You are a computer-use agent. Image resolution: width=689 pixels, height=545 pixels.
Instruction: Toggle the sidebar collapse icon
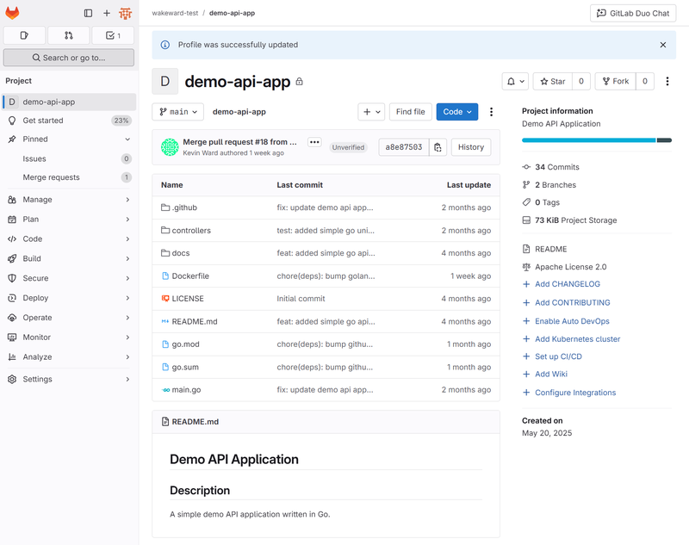(88, 13)
